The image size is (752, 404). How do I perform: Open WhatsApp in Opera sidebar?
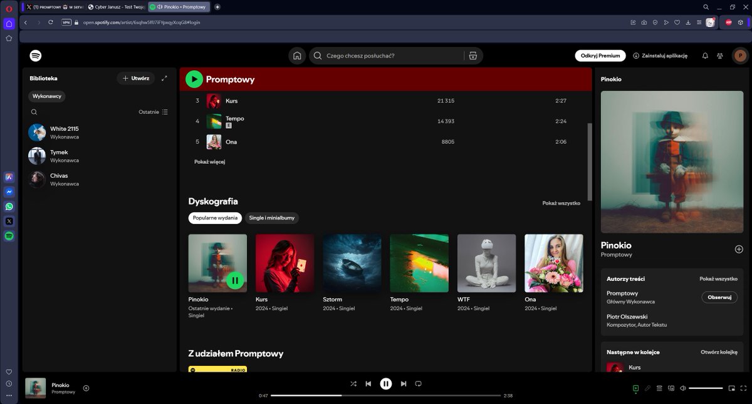9,206
